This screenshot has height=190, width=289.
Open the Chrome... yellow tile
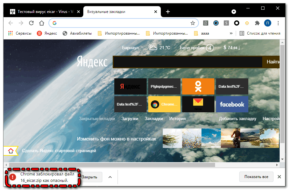(x=164, y=104)
